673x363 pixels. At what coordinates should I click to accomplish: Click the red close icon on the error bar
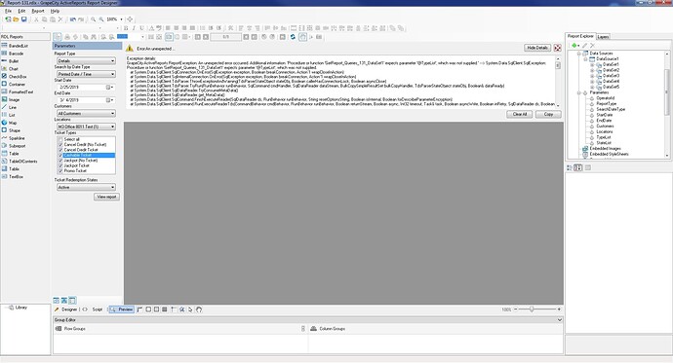[x=558, y=48]
